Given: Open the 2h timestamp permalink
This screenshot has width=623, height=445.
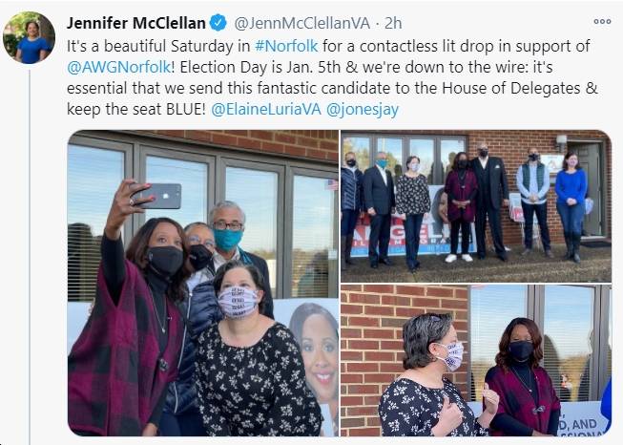Looking at the screenshot, I should (x=393, y=23).
